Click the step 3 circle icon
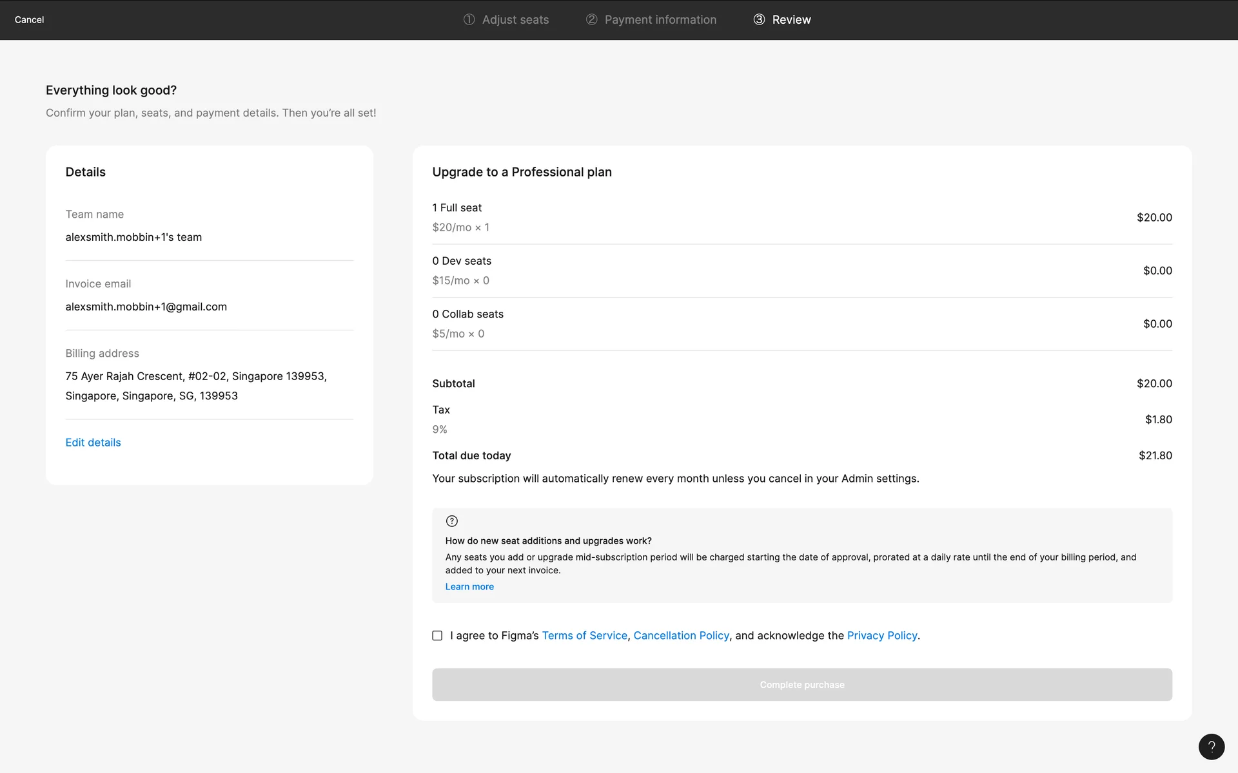 759,19
